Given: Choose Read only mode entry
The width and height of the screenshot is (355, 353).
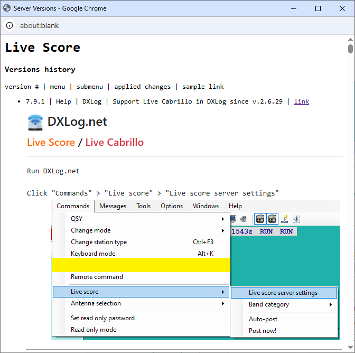Looking at the screenshot, I should click(141, 330).
